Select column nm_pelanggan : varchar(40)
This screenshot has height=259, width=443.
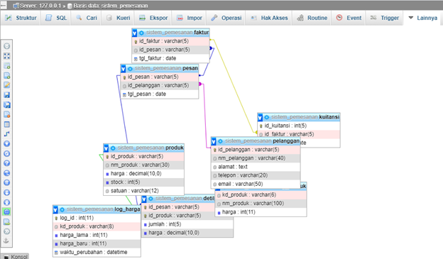(256, 158)
